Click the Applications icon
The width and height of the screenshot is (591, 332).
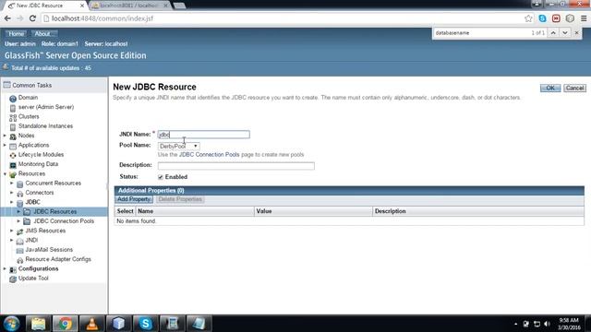(x=13, y=146)
